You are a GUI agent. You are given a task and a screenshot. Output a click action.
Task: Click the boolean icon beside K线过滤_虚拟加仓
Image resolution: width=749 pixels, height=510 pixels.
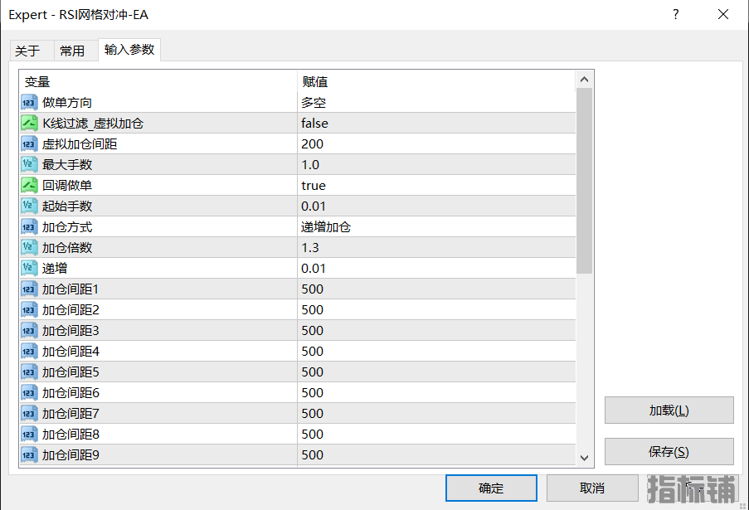click(x=29, y=124)
